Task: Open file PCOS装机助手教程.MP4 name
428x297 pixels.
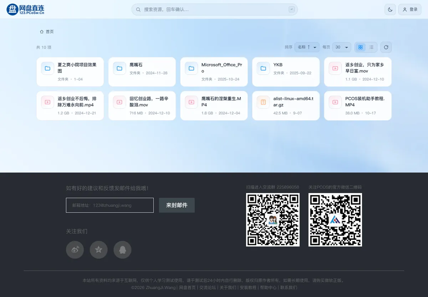Action: point(365,102)
